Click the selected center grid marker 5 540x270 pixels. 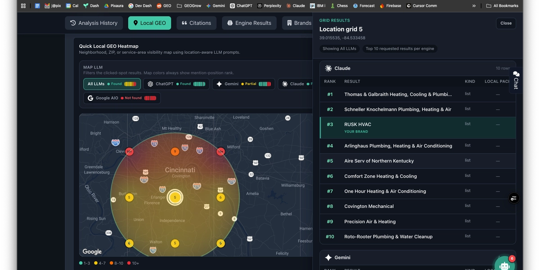pos(175,197)
